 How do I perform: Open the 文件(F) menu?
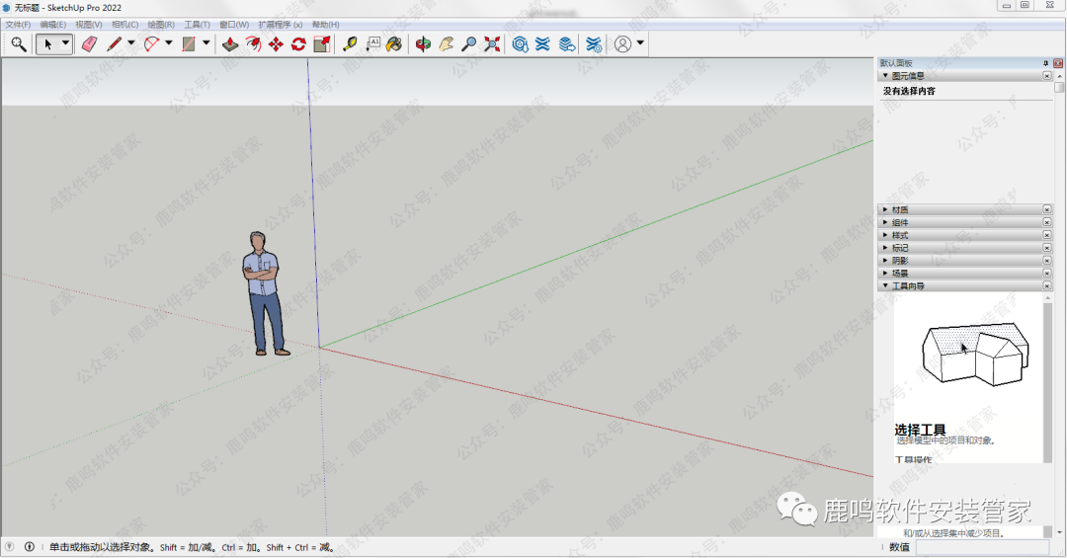[18, 24]
